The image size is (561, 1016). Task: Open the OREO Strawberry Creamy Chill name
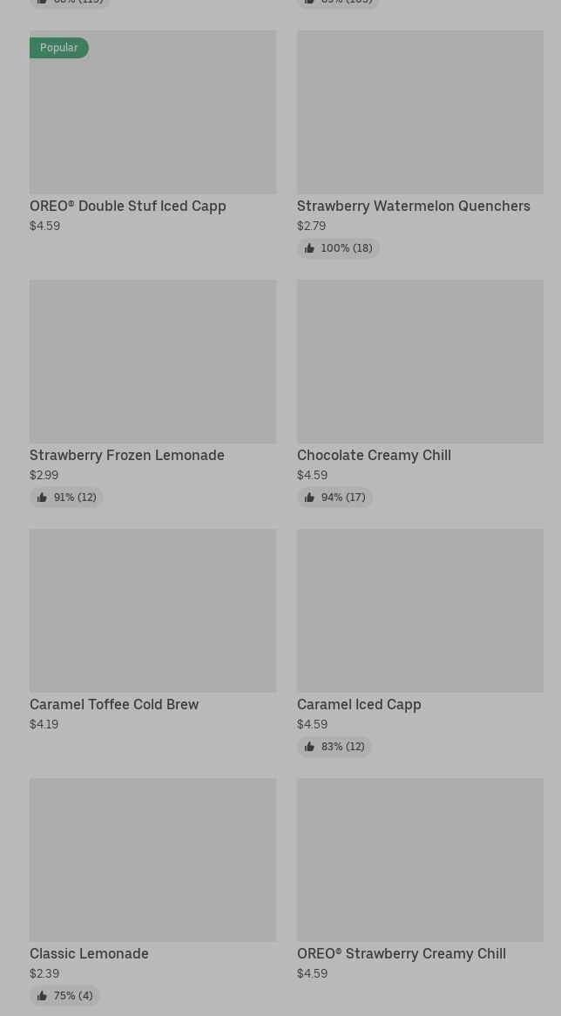pos(401,954)
